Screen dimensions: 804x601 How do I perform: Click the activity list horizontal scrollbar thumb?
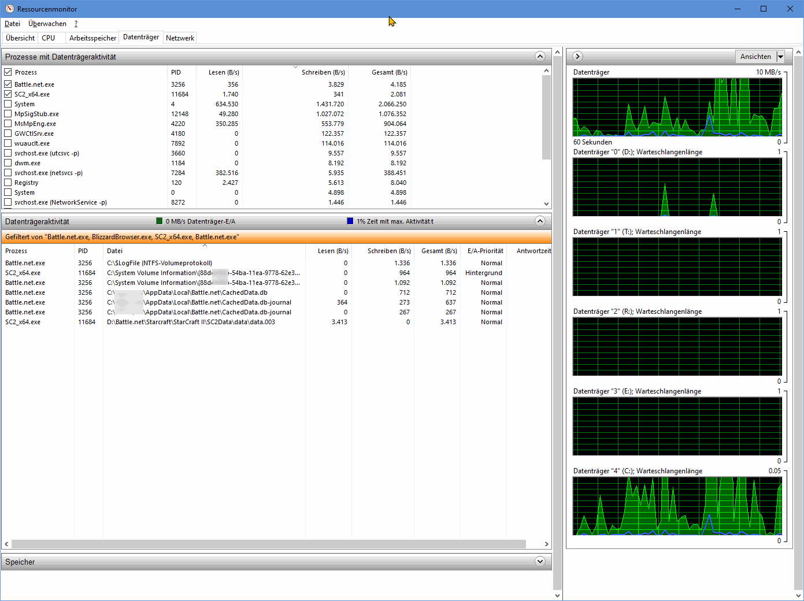pyautogui.click(x=269, y=544)
